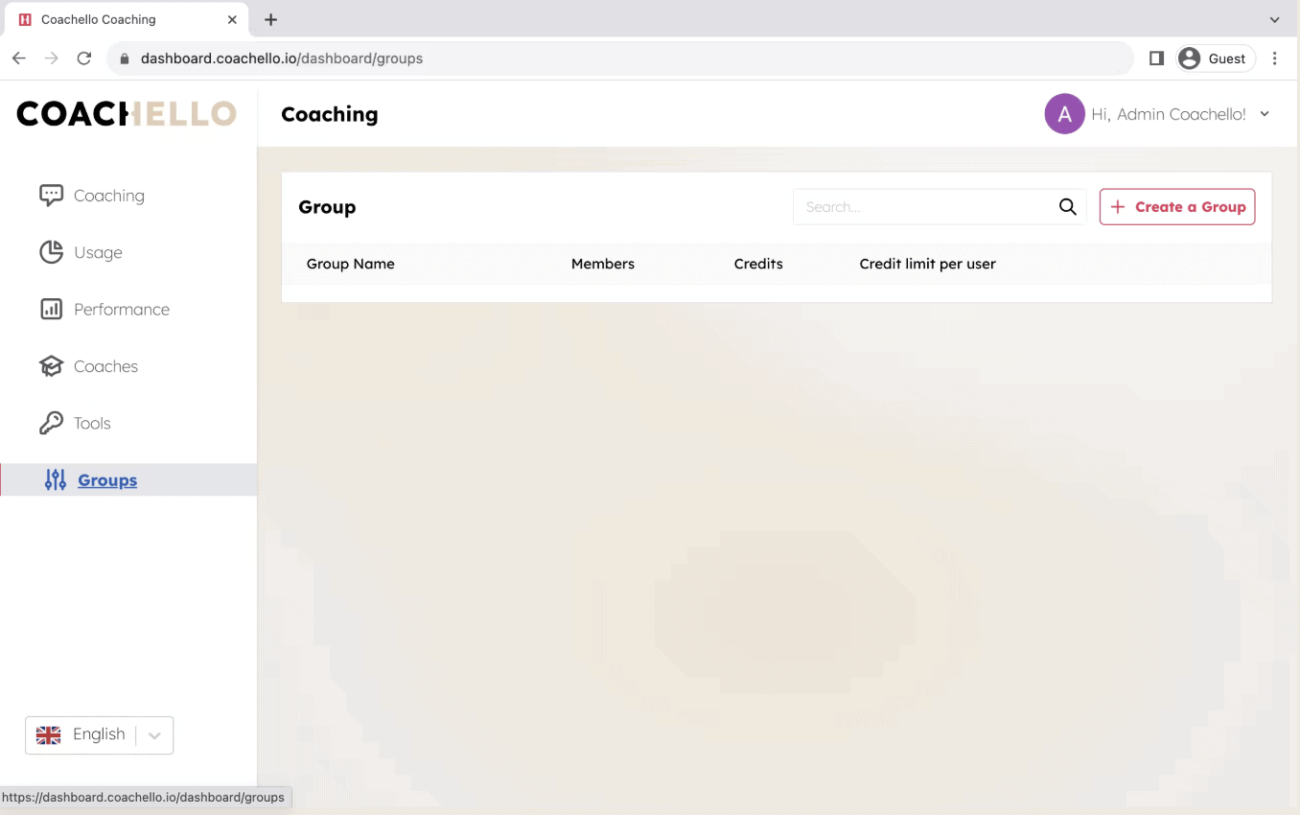Click the Groups sliders icon
The width and height of the screenshot is (1300, 815).
[x=56, y=480]
